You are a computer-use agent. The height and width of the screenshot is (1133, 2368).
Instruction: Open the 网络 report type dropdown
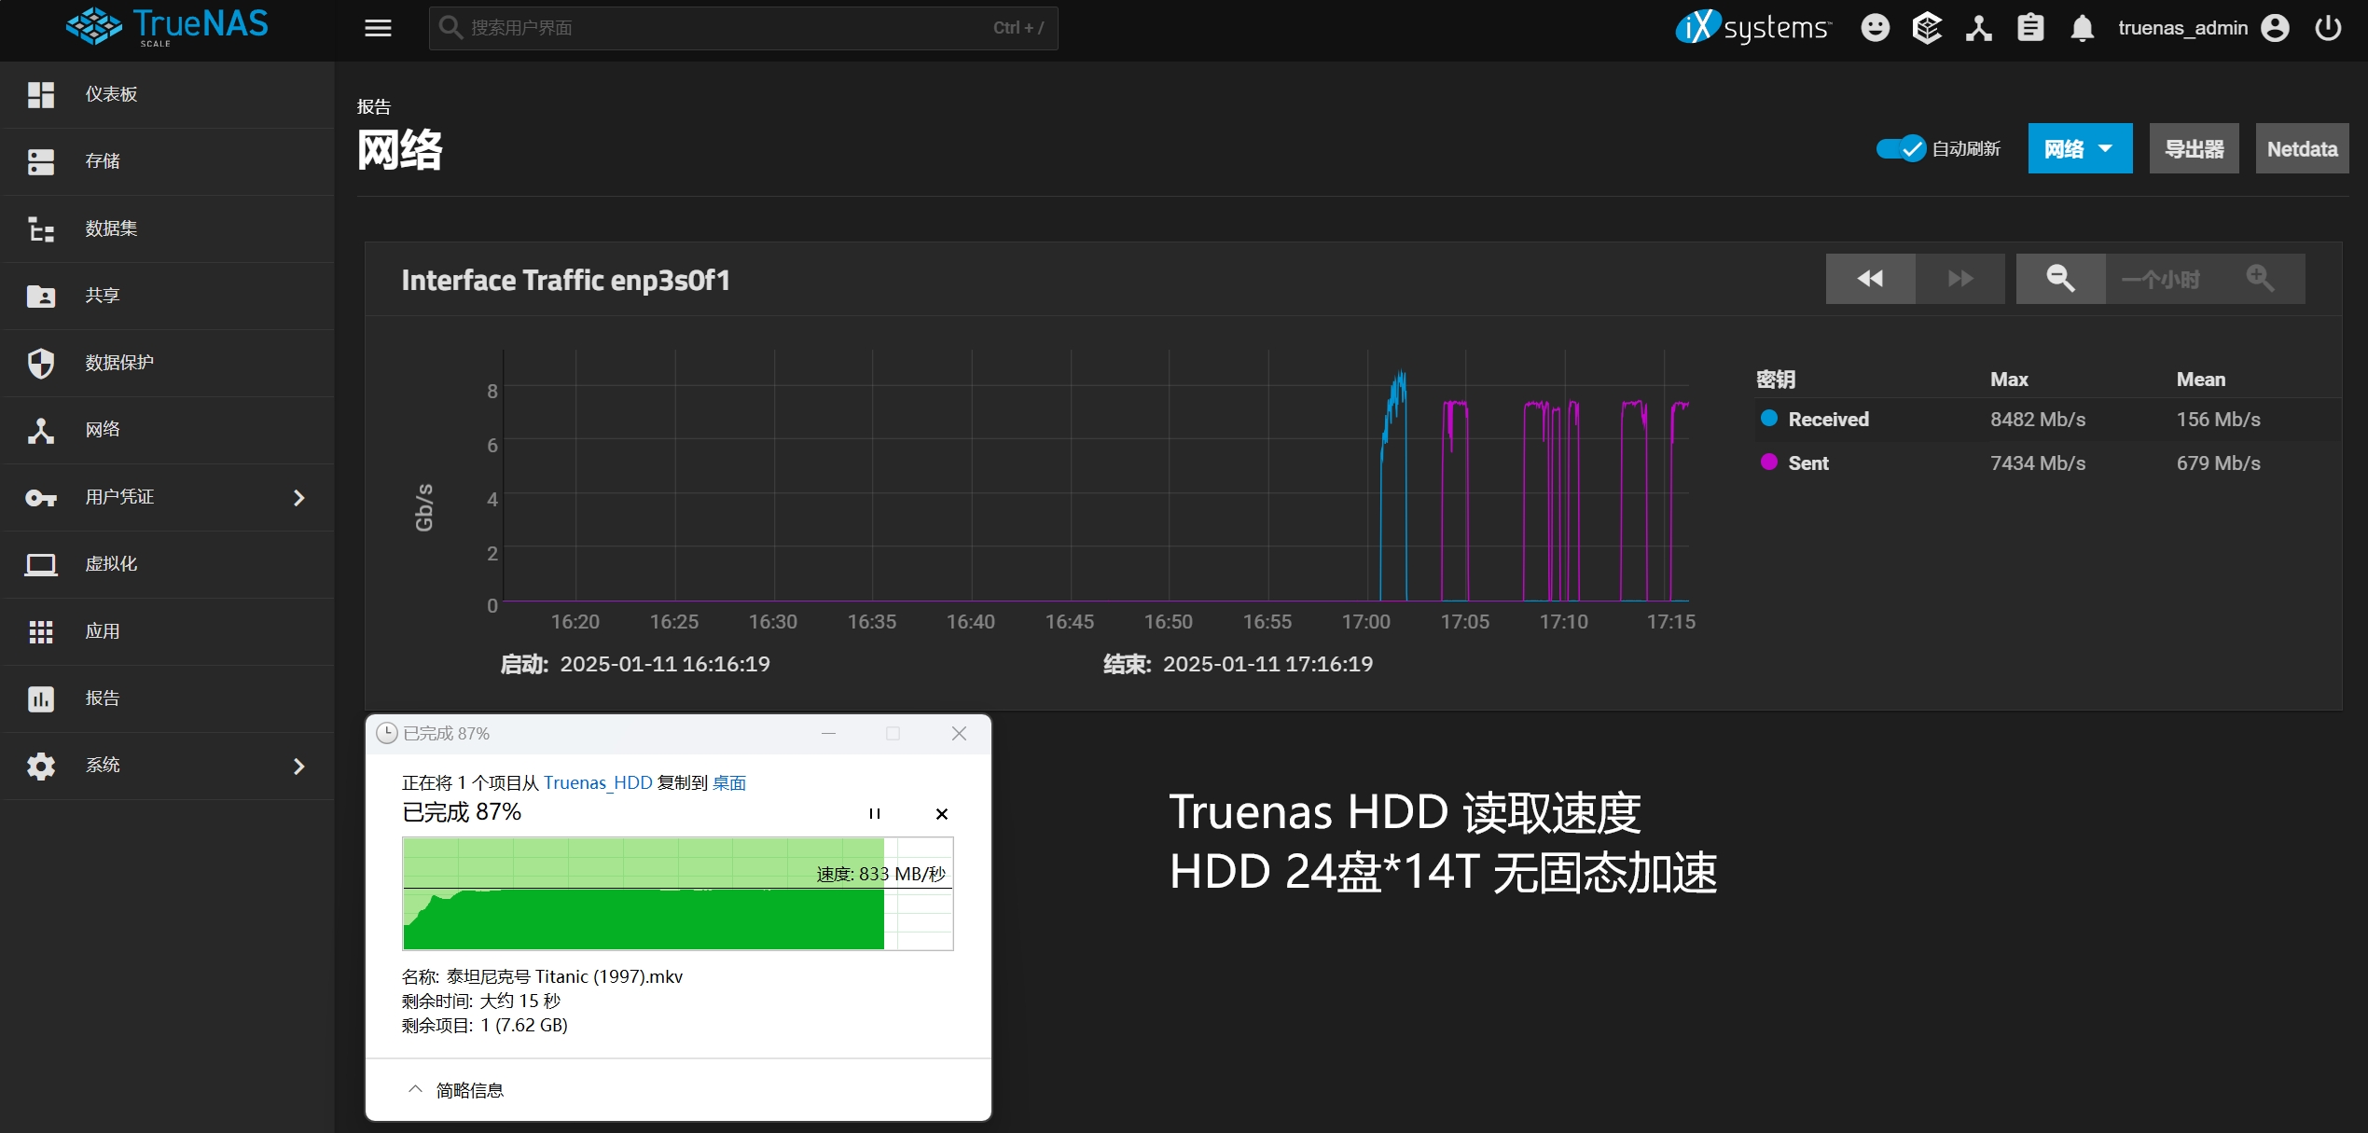click(2080, 148)
